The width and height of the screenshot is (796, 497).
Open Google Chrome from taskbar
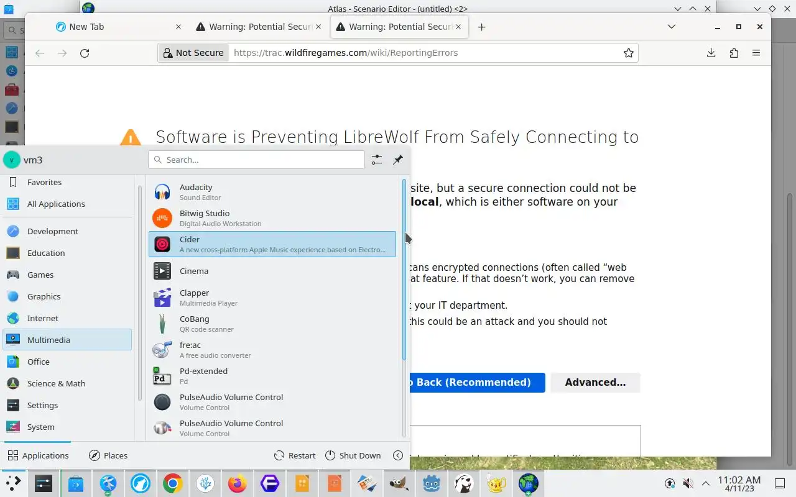click(173, 483)
